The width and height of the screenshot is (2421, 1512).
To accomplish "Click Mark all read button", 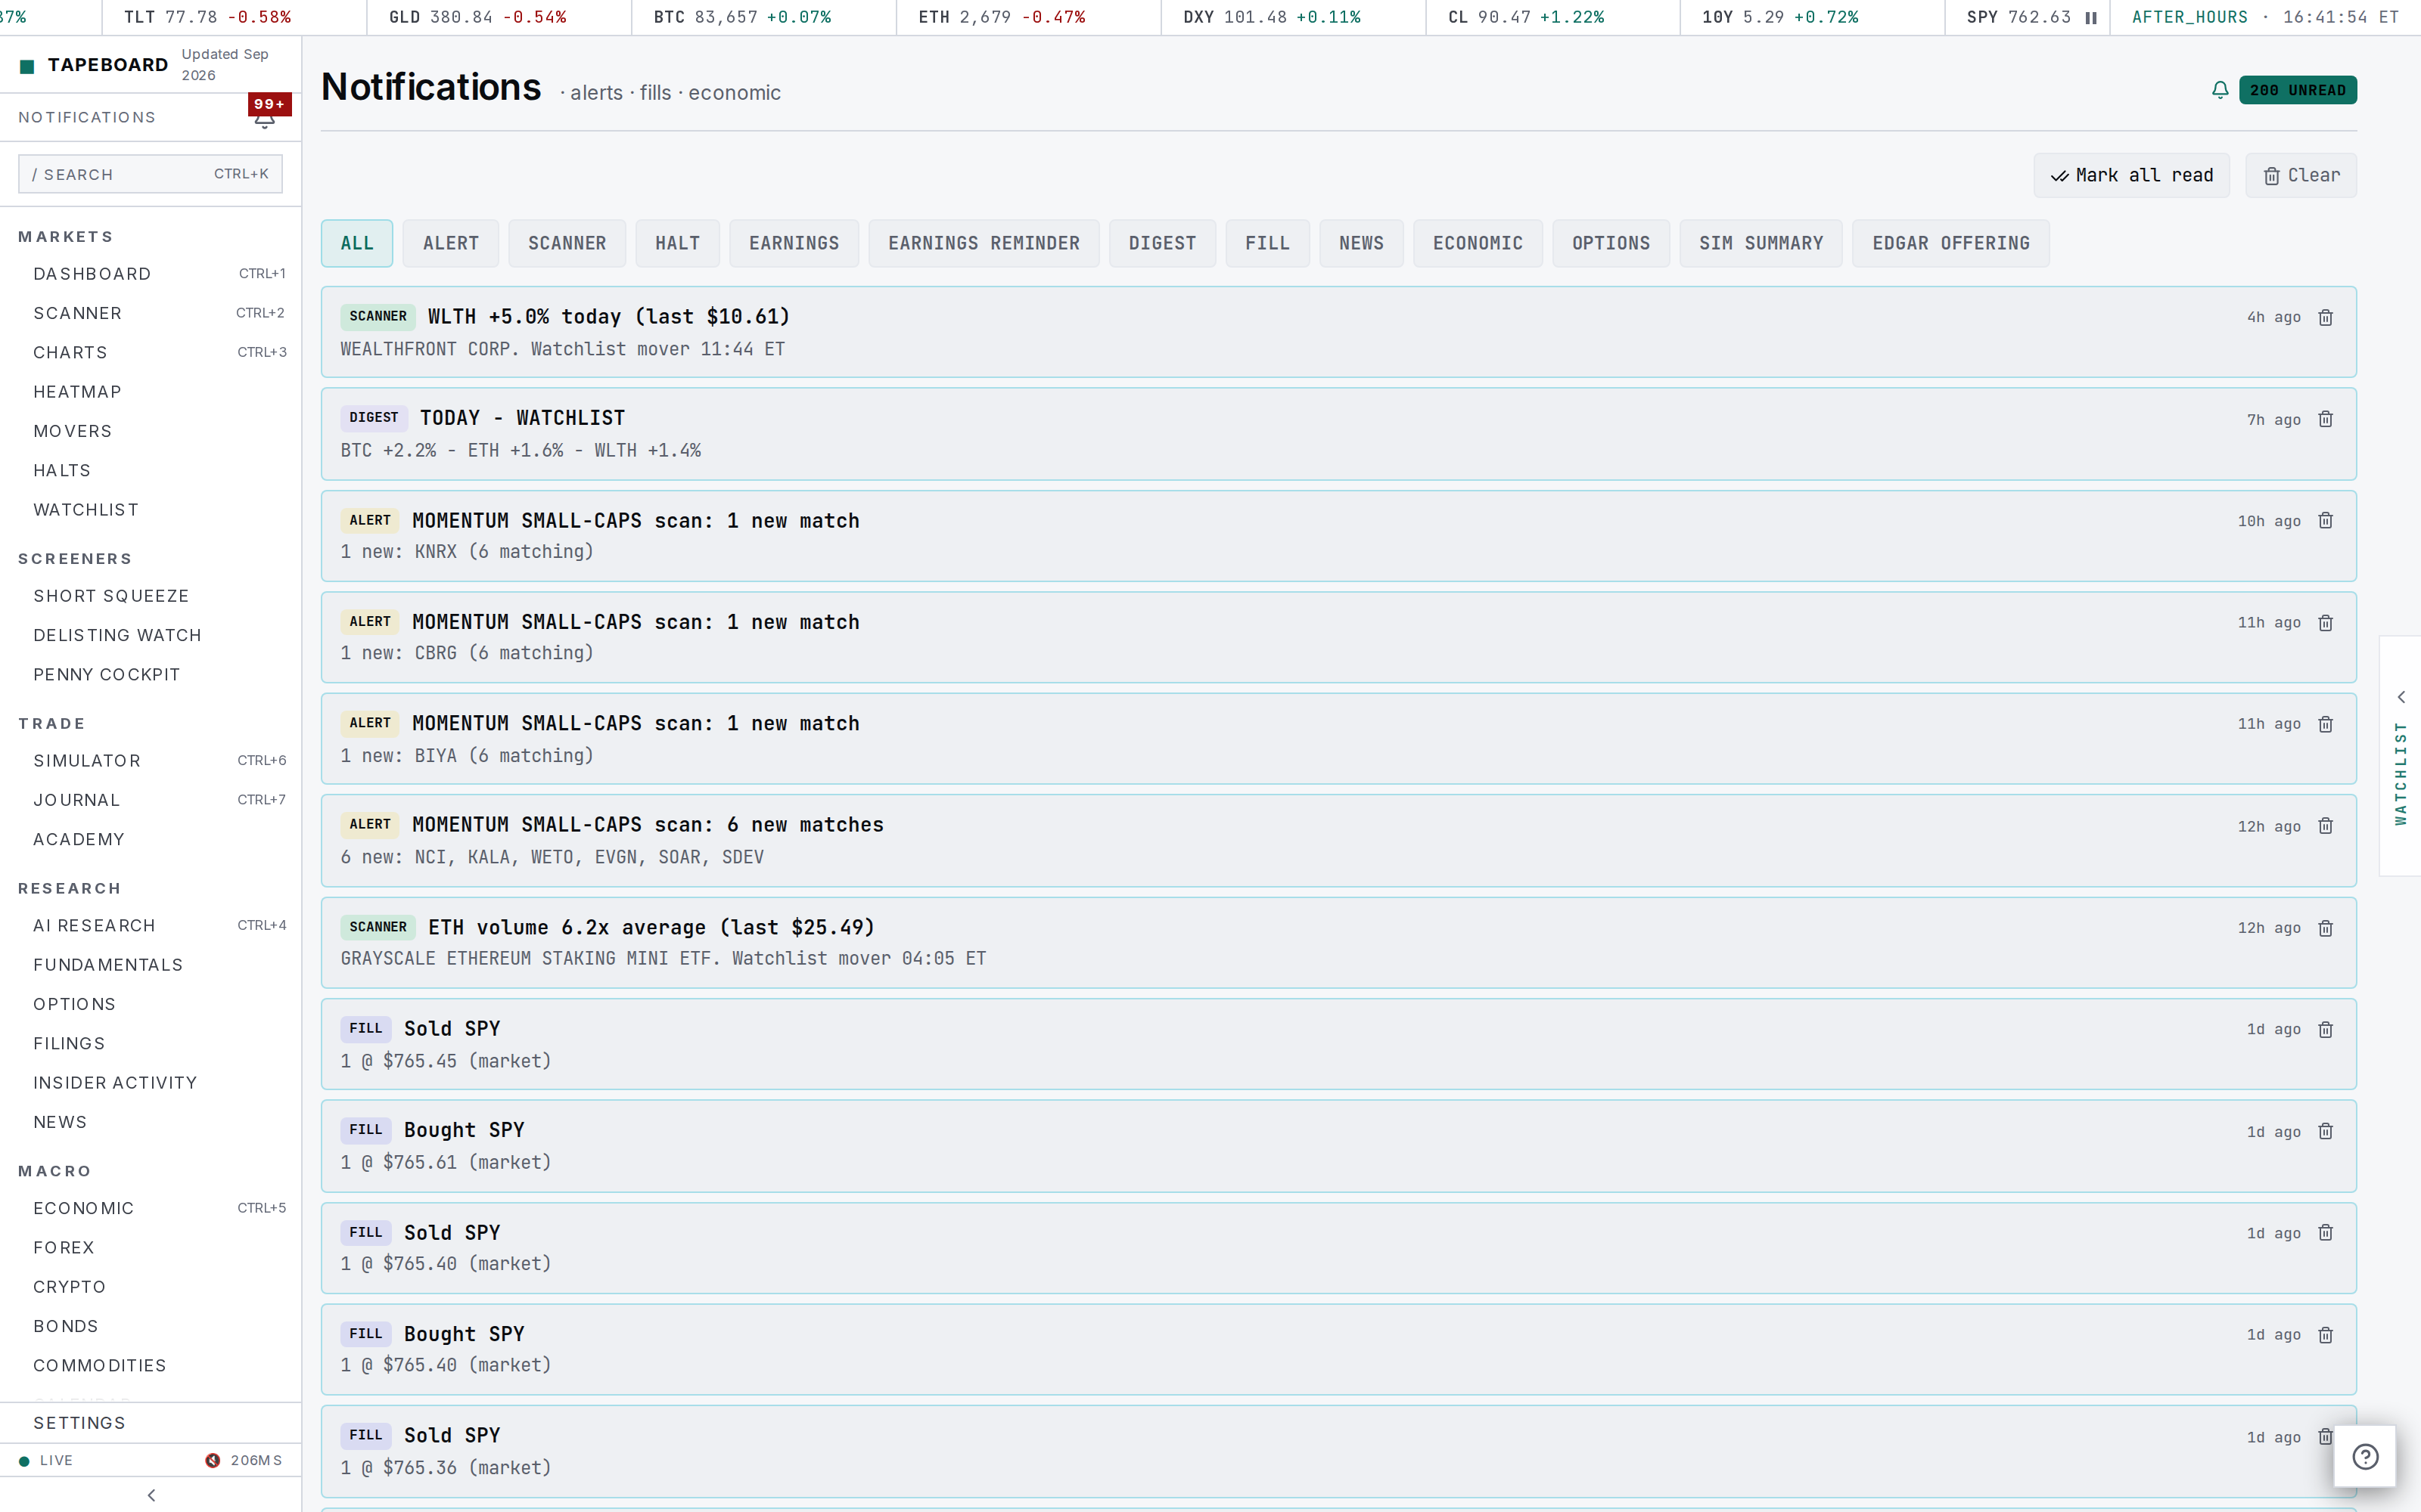I will tap(2132, 175).
